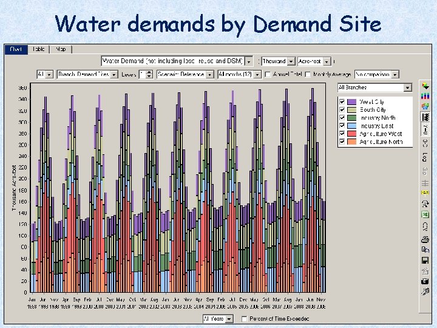Open the All Branches dropdown above the legend
The height and width of the screenshot is (328, 437).
point(374,87)
